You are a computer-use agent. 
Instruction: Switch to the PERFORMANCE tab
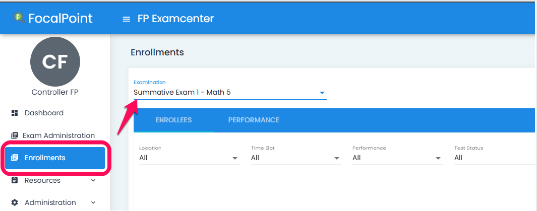[254, 120]
